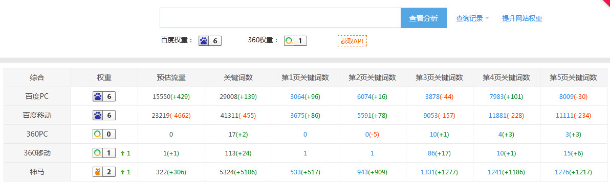Image resolution: width=610 pixels, height=184 pixels.
Task: Click the 综合 column header
Action: coord(37,77)
